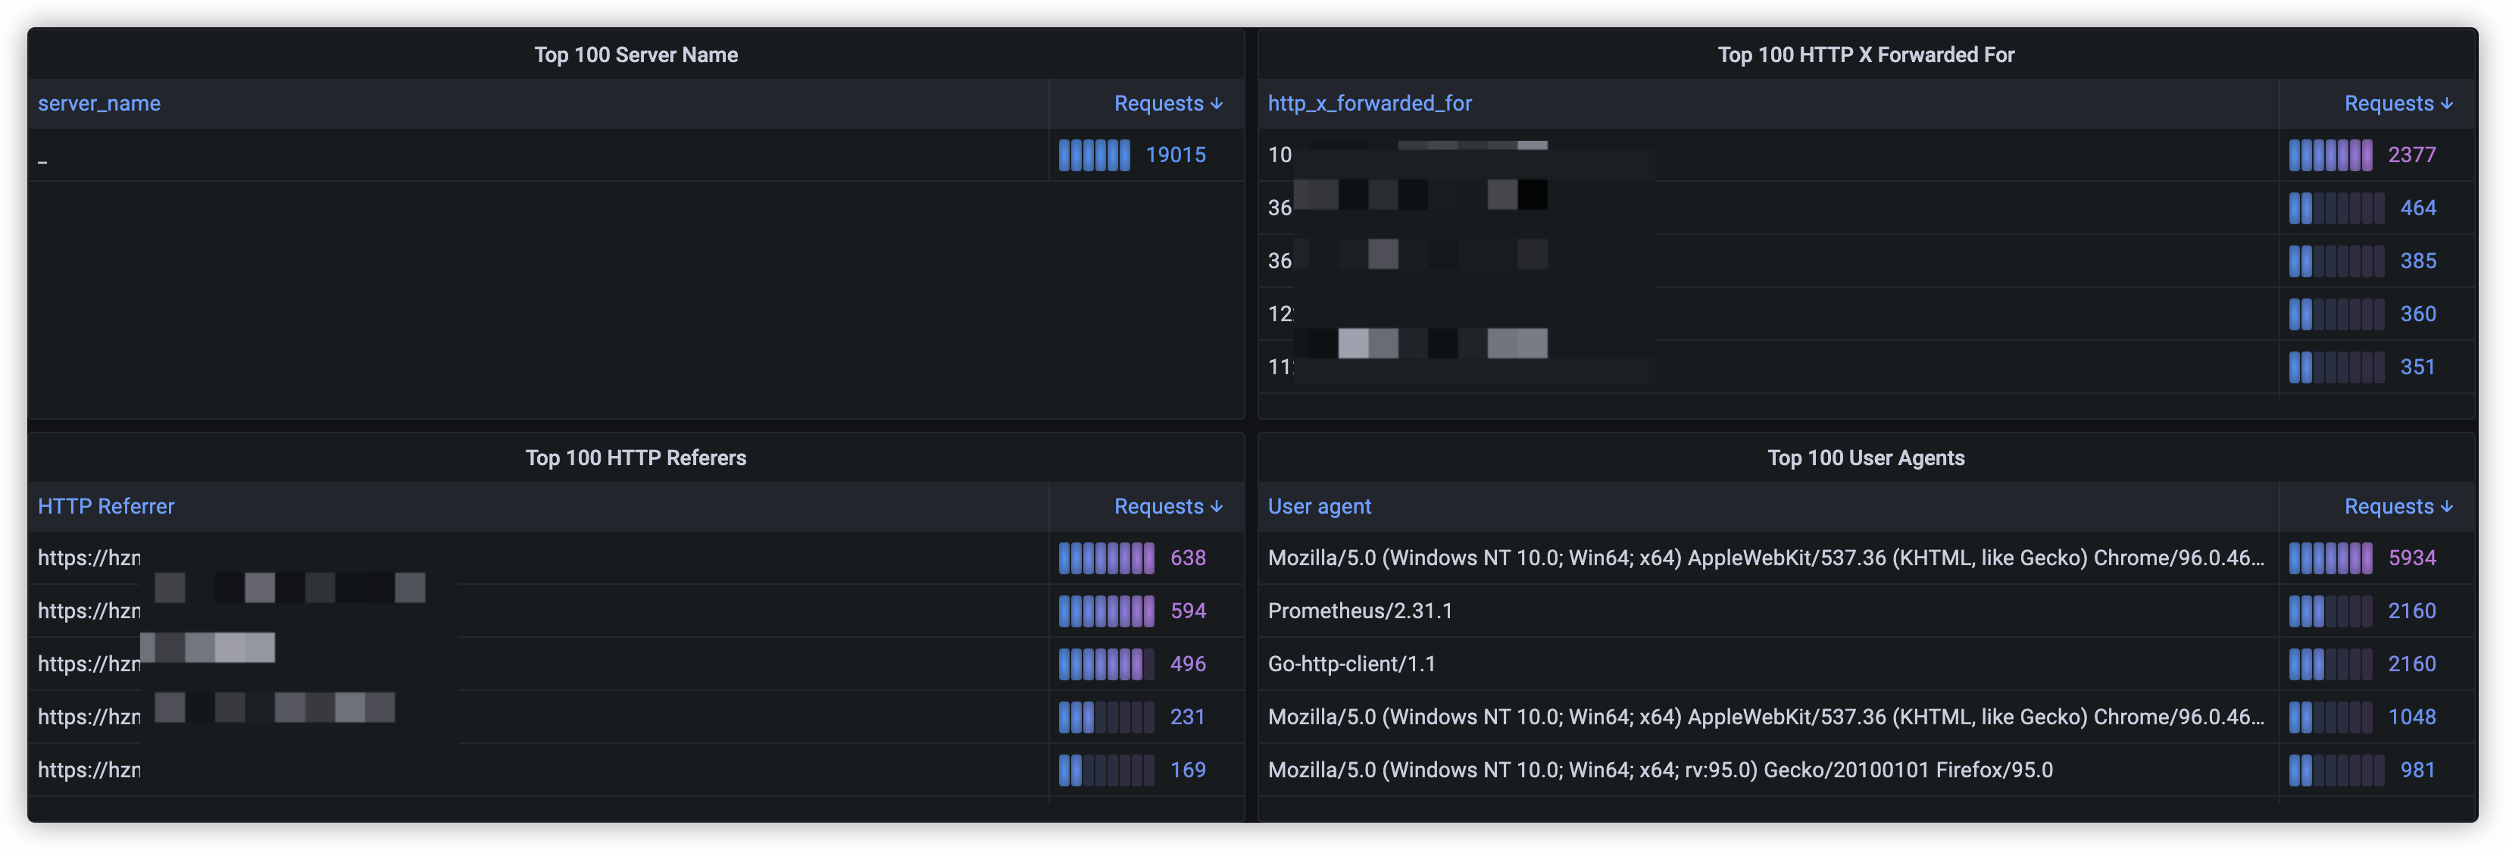Click the referrer row with 169 requests
This screenshot has width=2506, height=850.
pyautogui.click(x=89, y=770)
